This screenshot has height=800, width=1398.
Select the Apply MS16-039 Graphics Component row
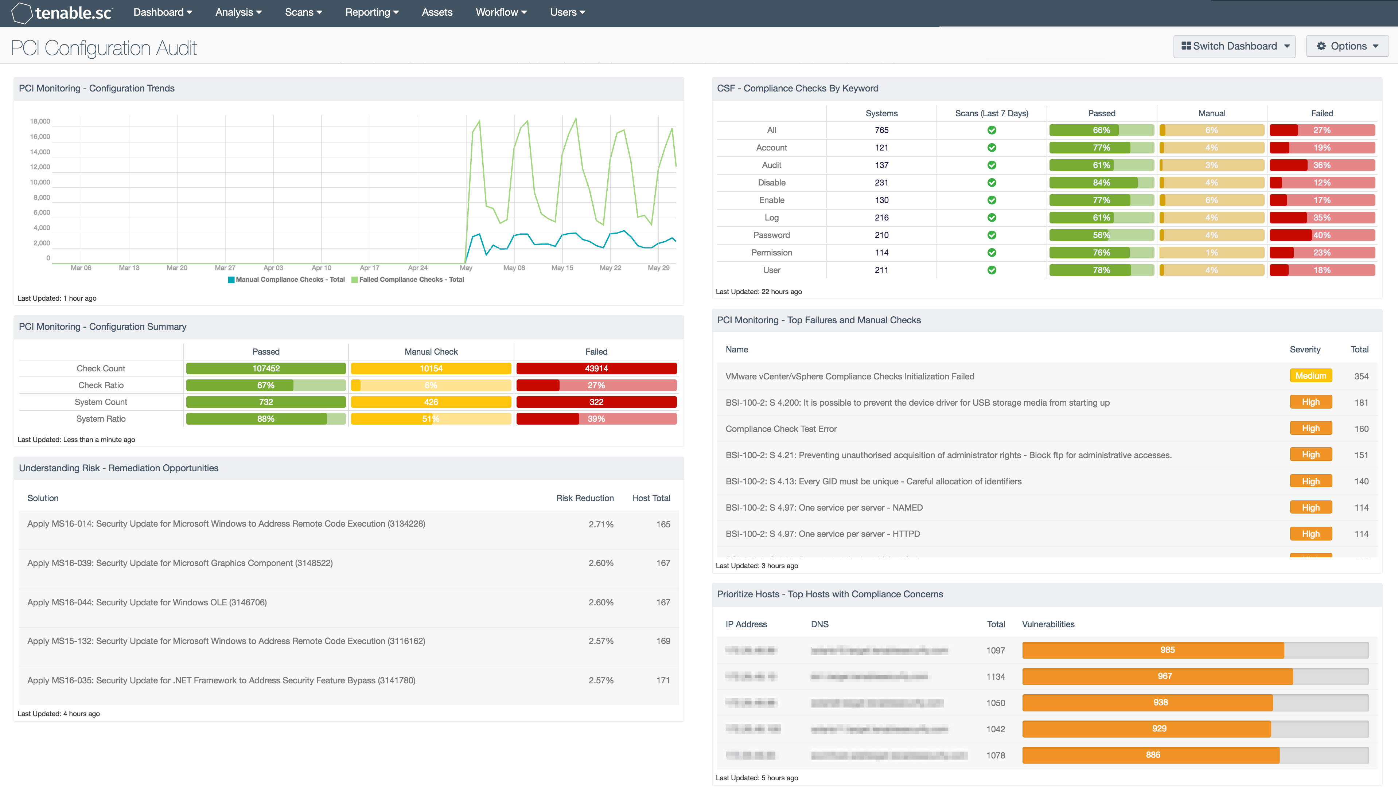click(x=349, y=569)
